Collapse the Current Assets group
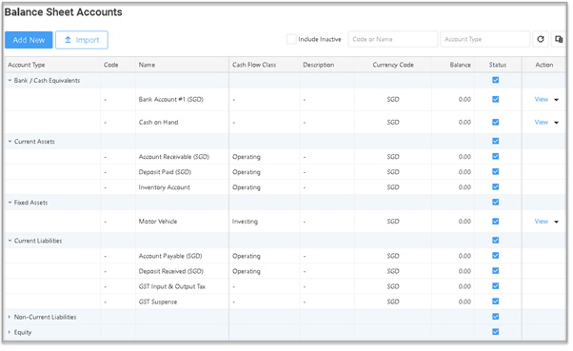573x351 pixels. click(x=10, y=142)
